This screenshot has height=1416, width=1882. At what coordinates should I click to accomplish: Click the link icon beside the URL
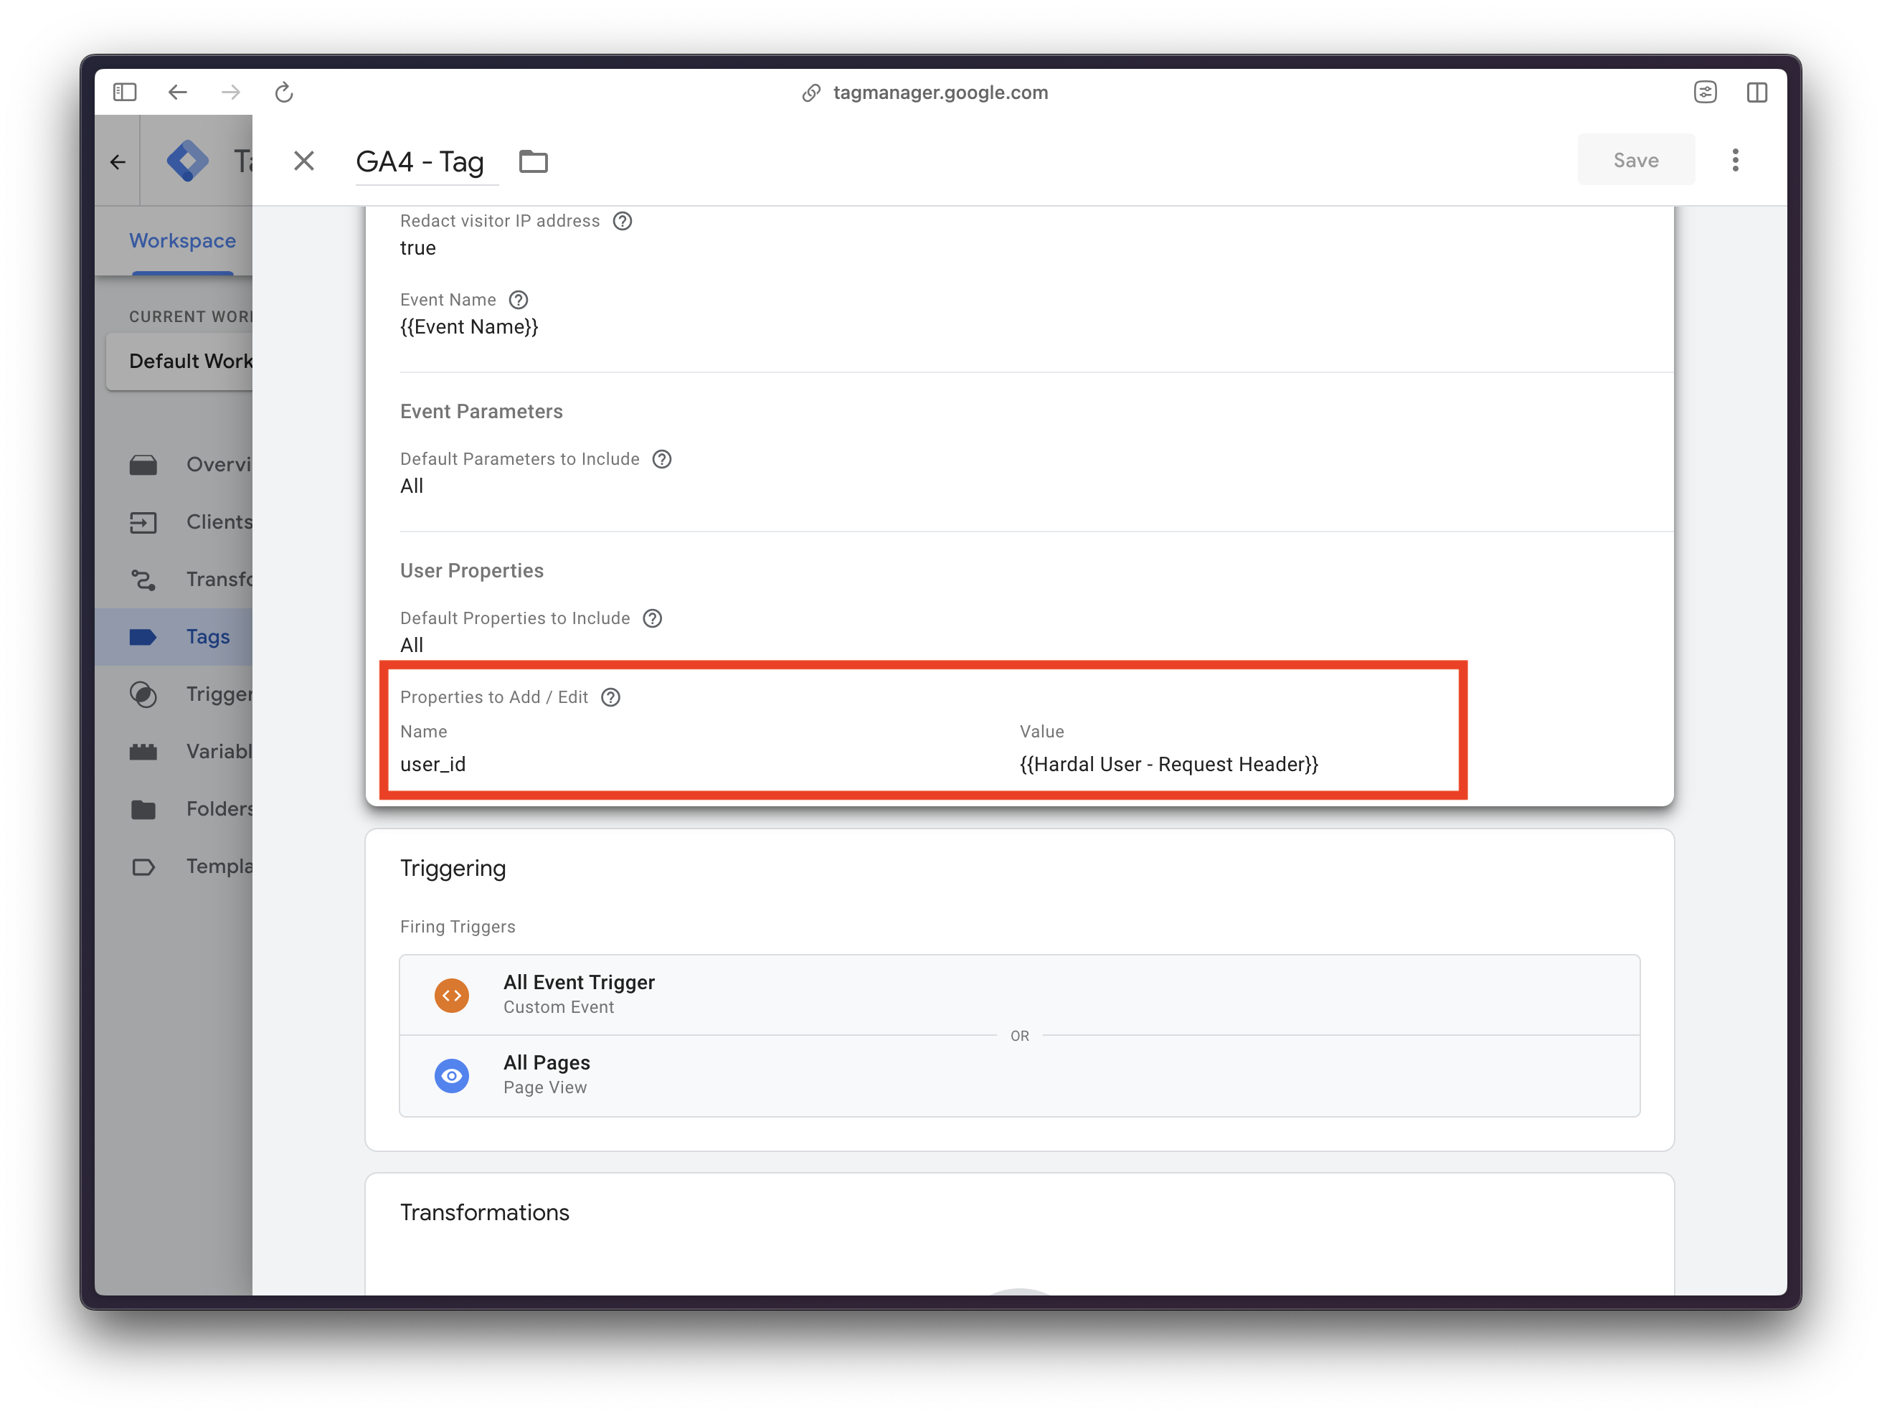(x=812, y=93)
